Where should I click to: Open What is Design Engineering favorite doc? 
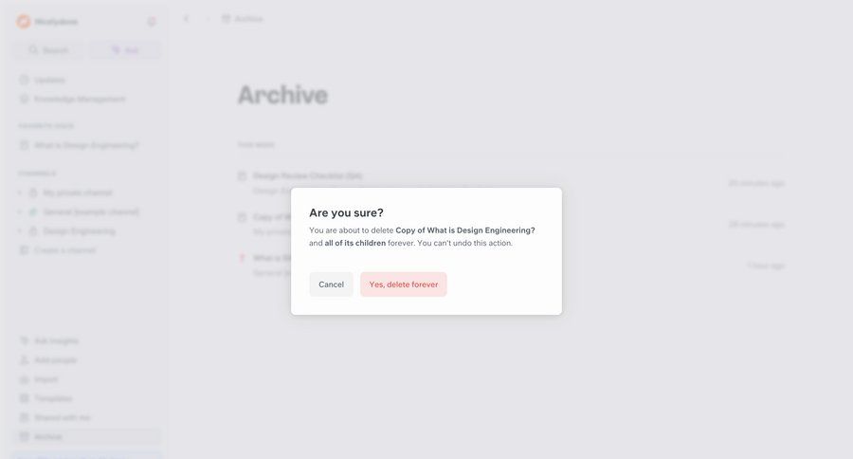pyautogui.click(x=86, y=145)
